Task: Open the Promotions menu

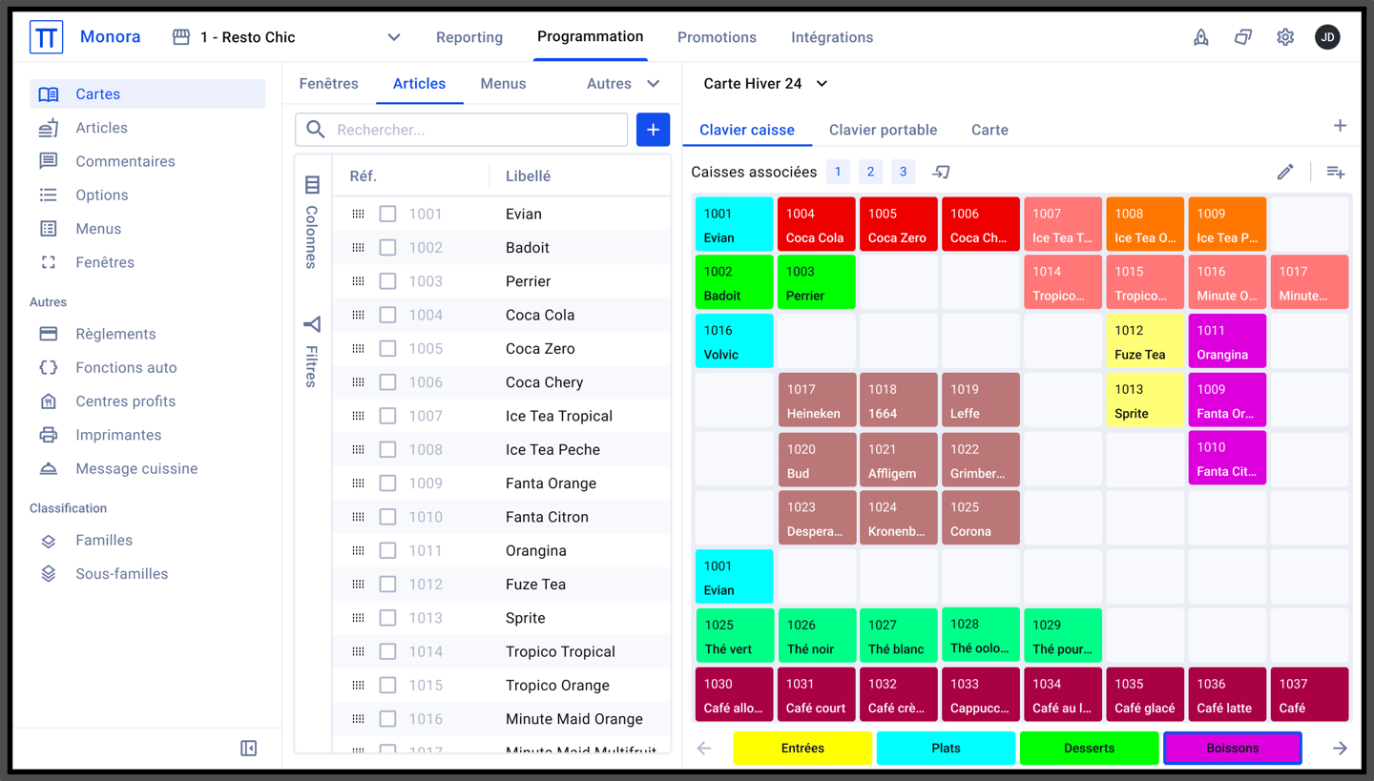Action: click(717, 37)
